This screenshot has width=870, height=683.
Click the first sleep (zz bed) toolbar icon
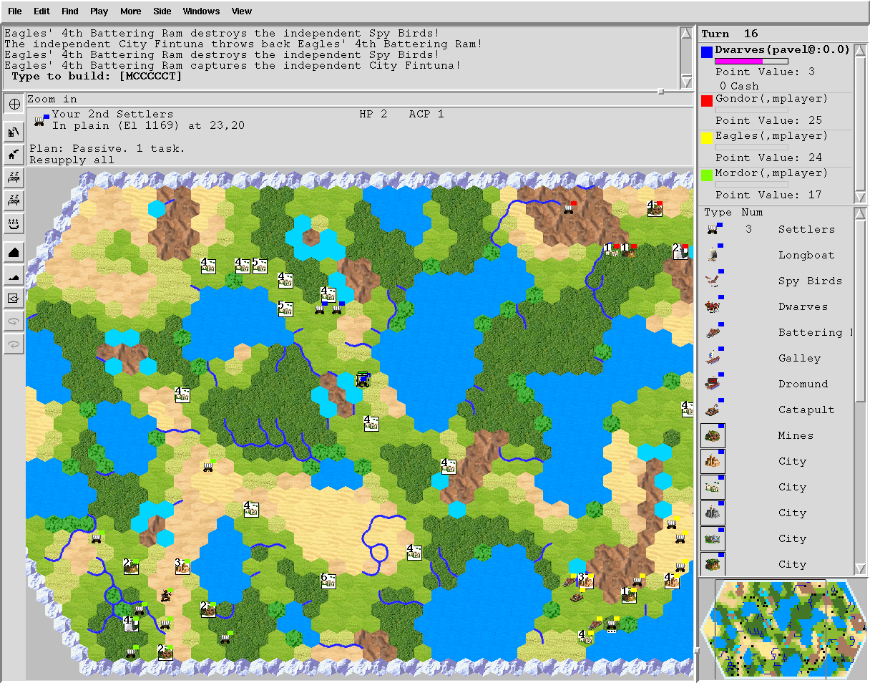[14, 177]
